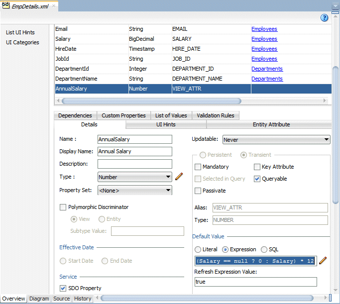
Task: Click attribute table scroll-left arrow
Action: coord(58,101)
